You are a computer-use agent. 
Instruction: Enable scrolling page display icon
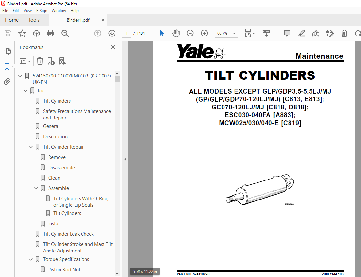point(266,33)
